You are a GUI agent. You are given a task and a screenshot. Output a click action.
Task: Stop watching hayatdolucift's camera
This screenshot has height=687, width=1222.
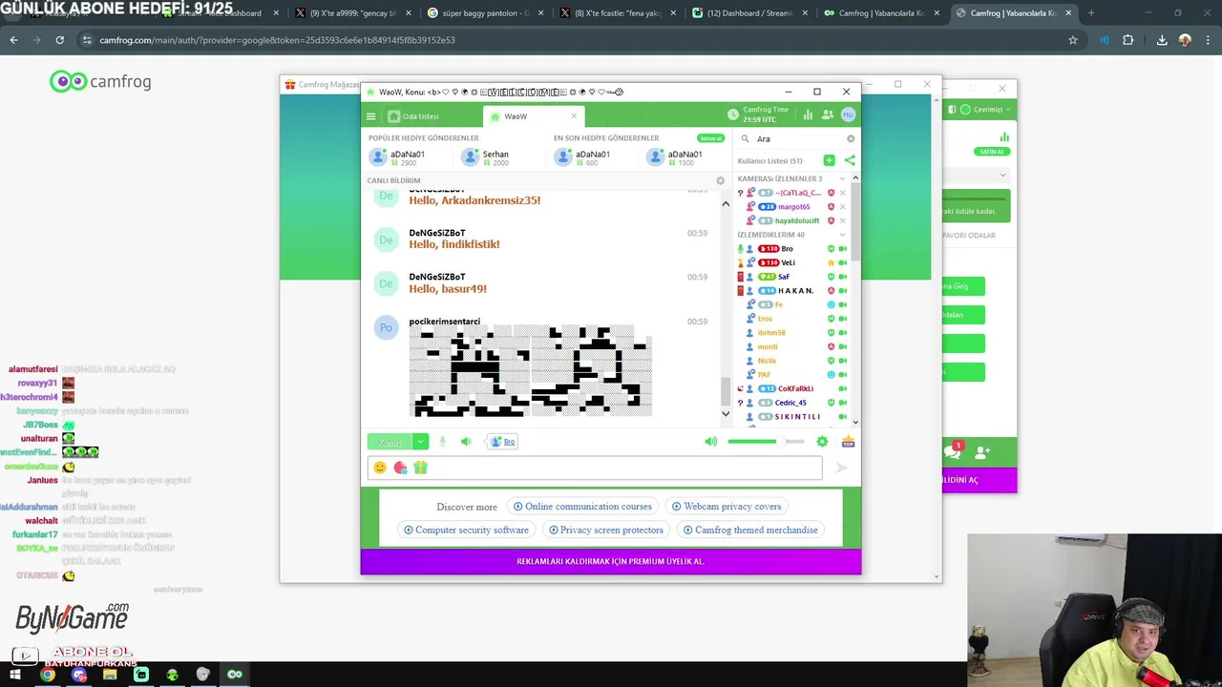[x=842, y=220]
